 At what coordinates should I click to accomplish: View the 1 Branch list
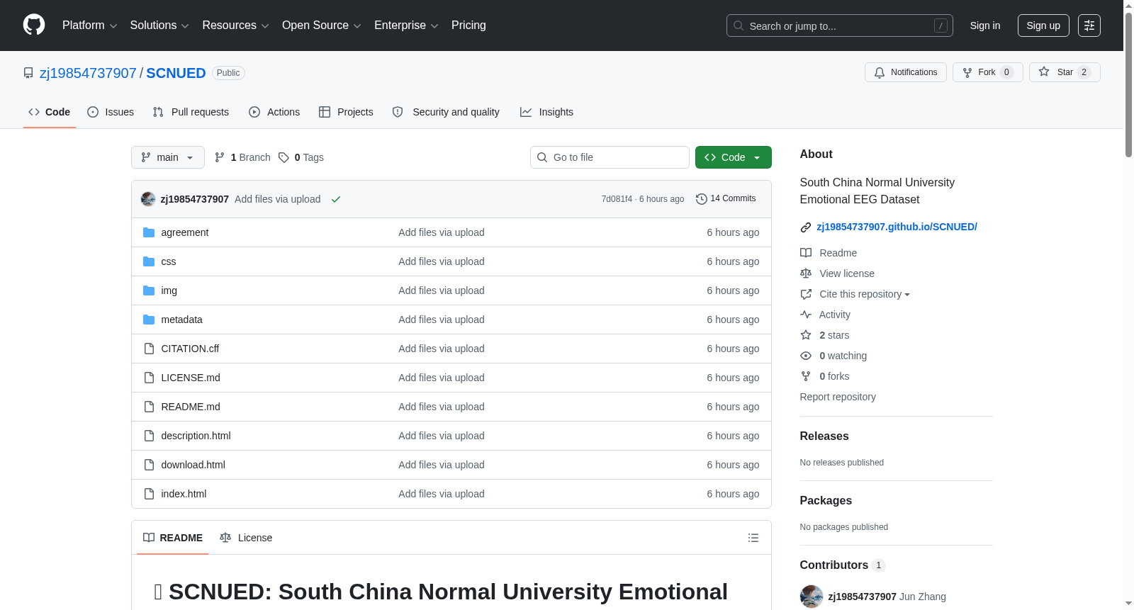point(242,157)
